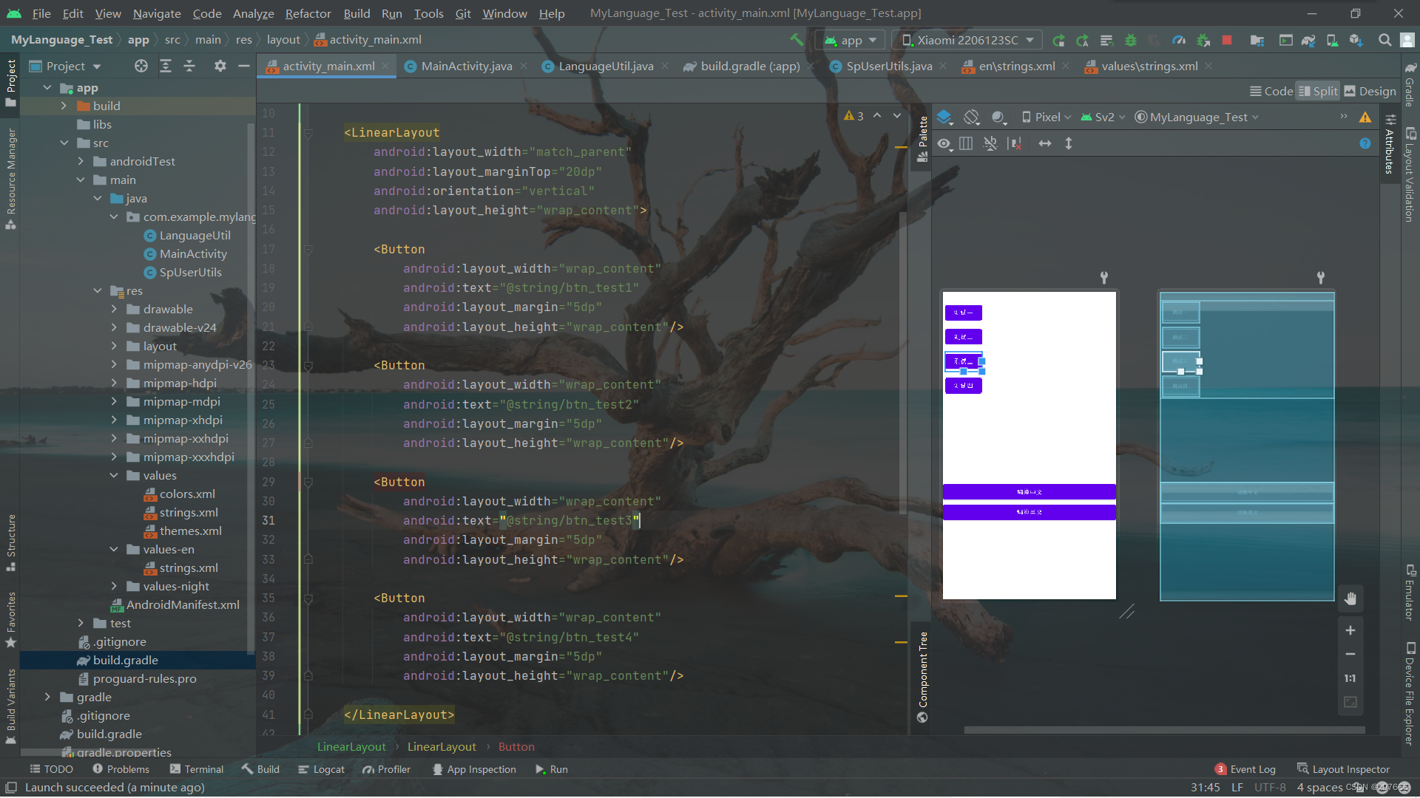1420x798 pixels.
Task: Open the Design Surface layers selector icon
Action: point(944,117)
